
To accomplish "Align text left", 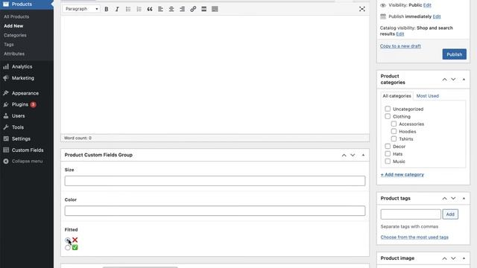I will (161, 9).
